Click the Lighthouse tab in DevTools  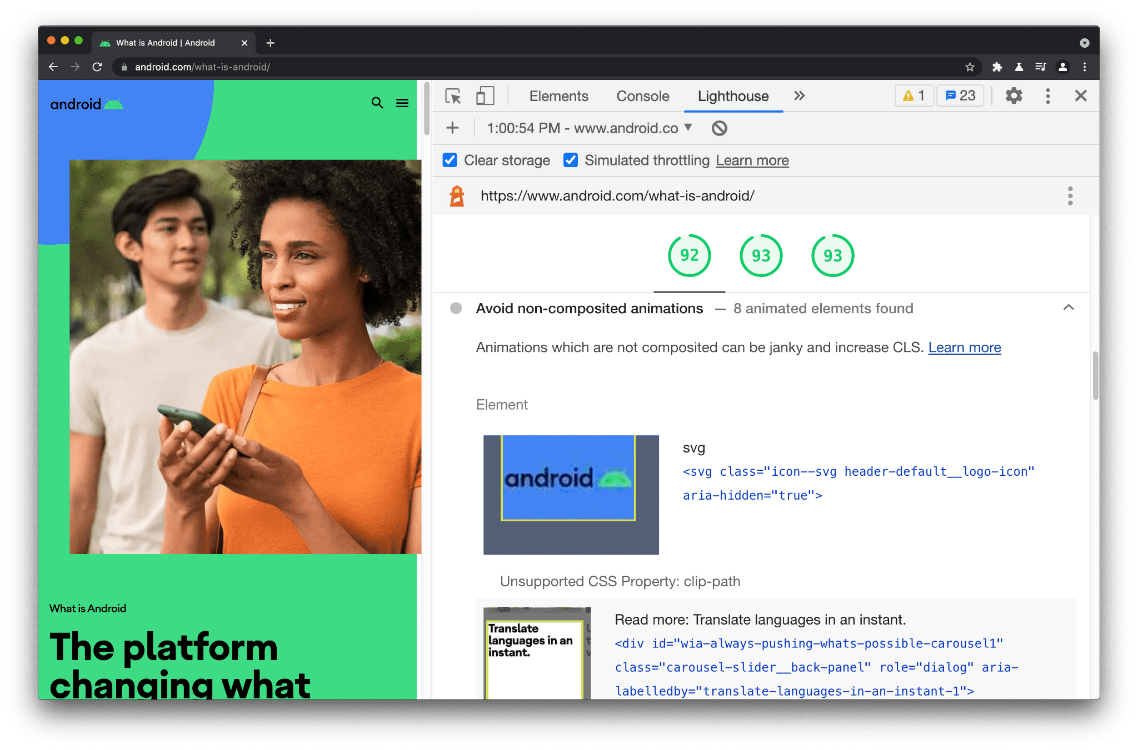tap(733, 96)
